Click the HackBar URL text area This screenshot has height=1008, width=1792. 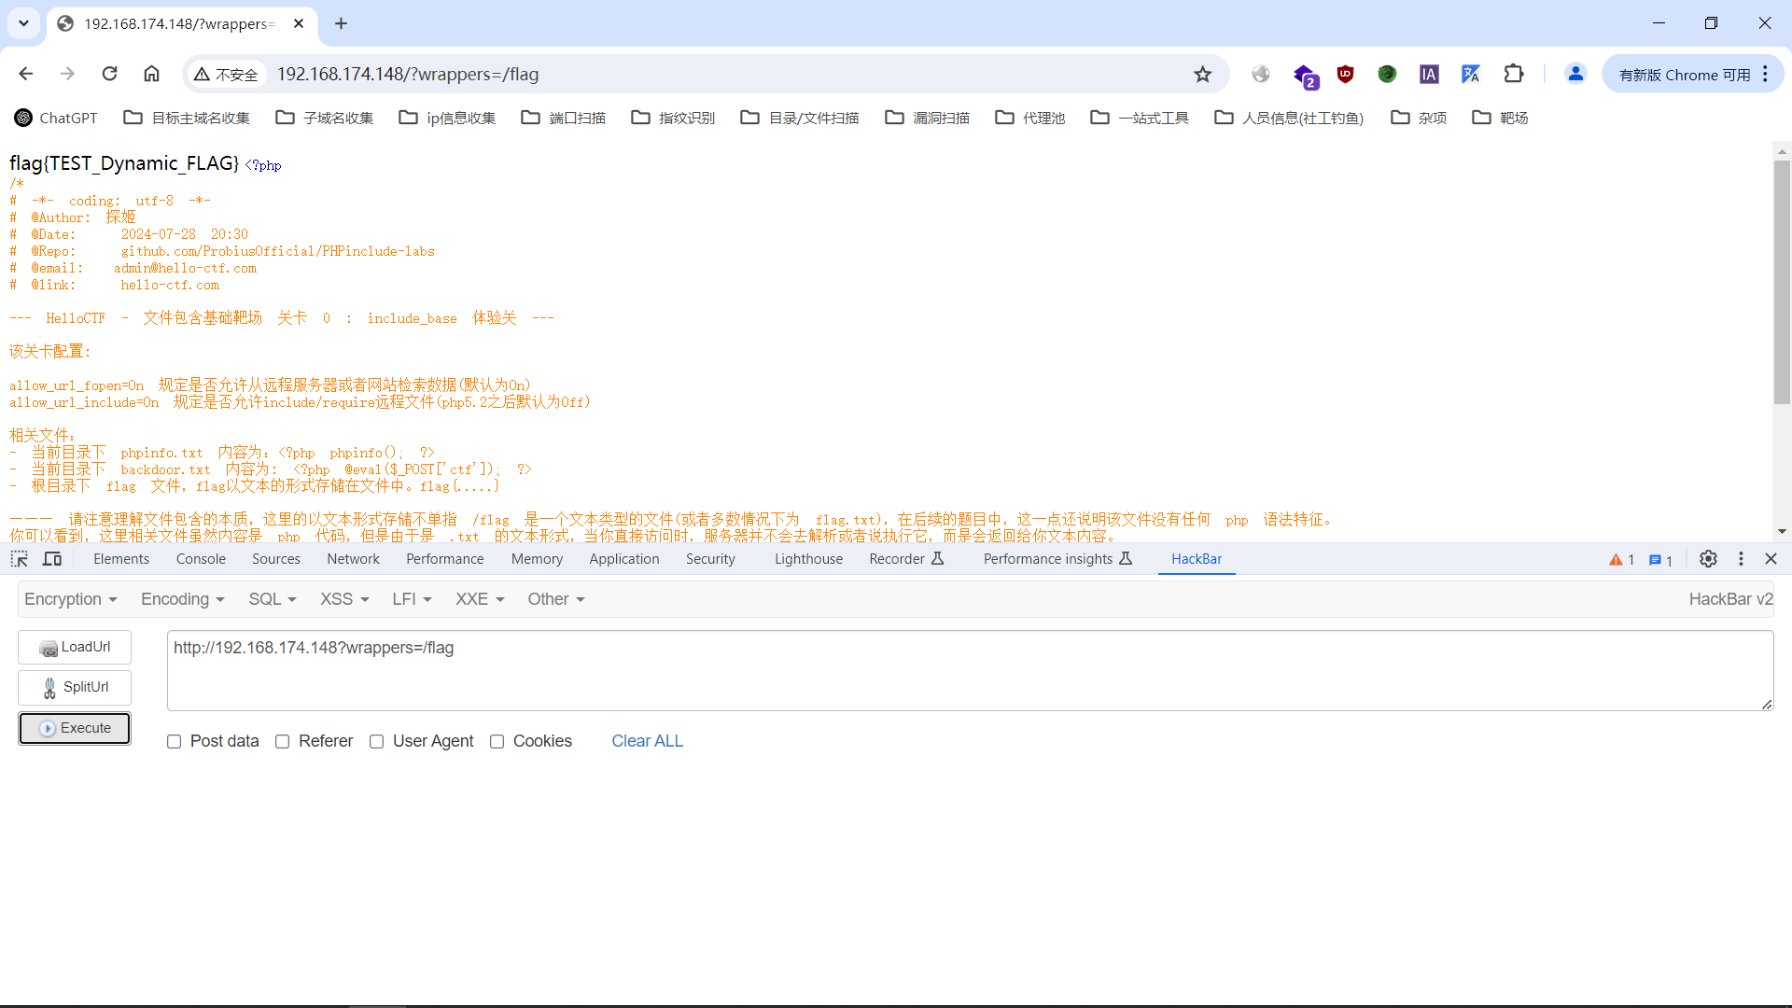[x=970, y=670]
